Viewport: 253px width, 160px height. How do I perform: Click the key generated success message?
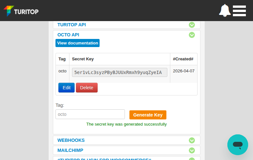[x=126, y=124]
